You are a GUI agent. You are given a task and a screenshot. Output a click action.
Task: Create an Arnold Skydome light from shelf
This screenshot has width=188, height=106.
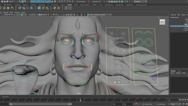click(4, 8)
